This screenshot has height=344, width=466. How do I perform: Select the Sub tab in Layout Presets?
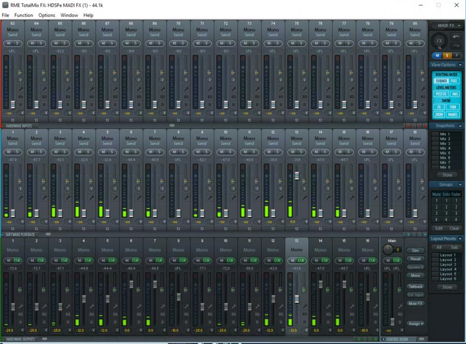click(x=454, y=247)
